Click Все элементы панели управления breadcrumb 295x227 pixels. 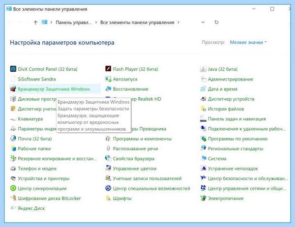137,23
